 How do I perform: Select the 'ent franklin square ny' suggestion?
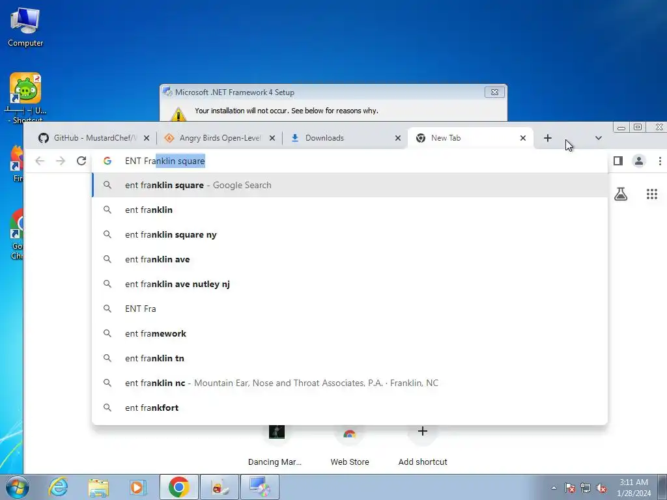click(350, 234)
